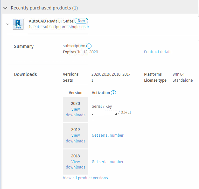199x189 pixels.
Task: Collapse the AutoCAD Revit LT Suite row
Action: click(x=8, y=24)
